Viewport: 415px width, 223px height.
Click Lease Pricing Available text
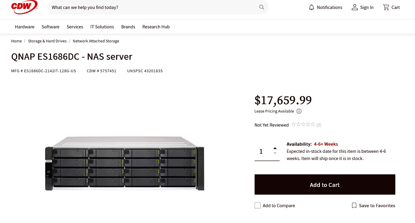(274, 111)
